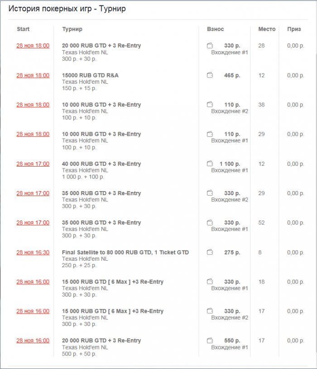
Task: Open date link for 35 000 RUB GTD entry #2
Action: pyautogui.click(x=33, y=193)
